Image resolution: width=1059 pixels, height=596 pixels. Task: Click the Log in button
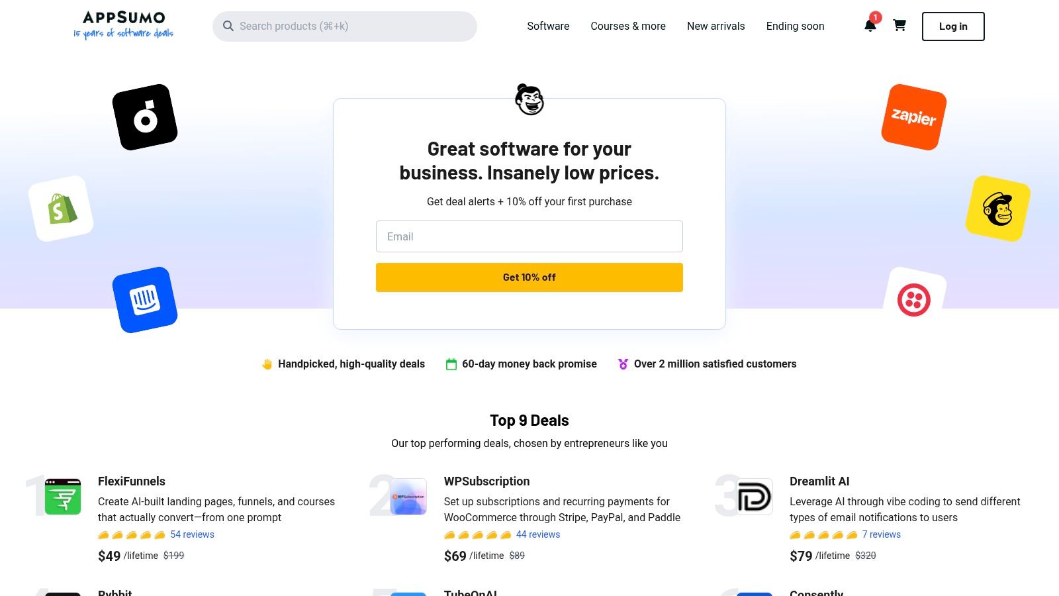tap(952, 26)
